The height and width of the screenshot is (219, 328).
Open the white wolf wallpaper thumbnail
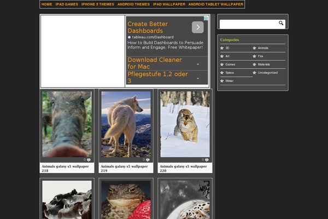[126, 124]
